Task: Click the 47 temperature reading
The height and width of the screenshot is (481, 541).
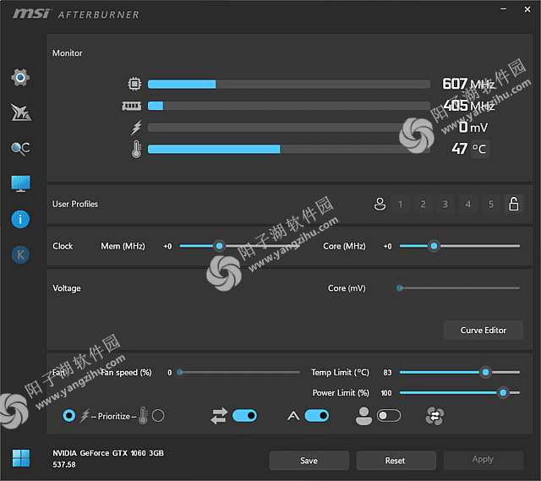Action: click(x=460, y=149)
